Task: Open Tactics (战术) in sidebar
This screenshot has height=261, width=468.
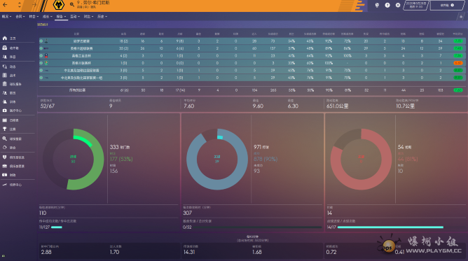Action: (x=9, y=76)
